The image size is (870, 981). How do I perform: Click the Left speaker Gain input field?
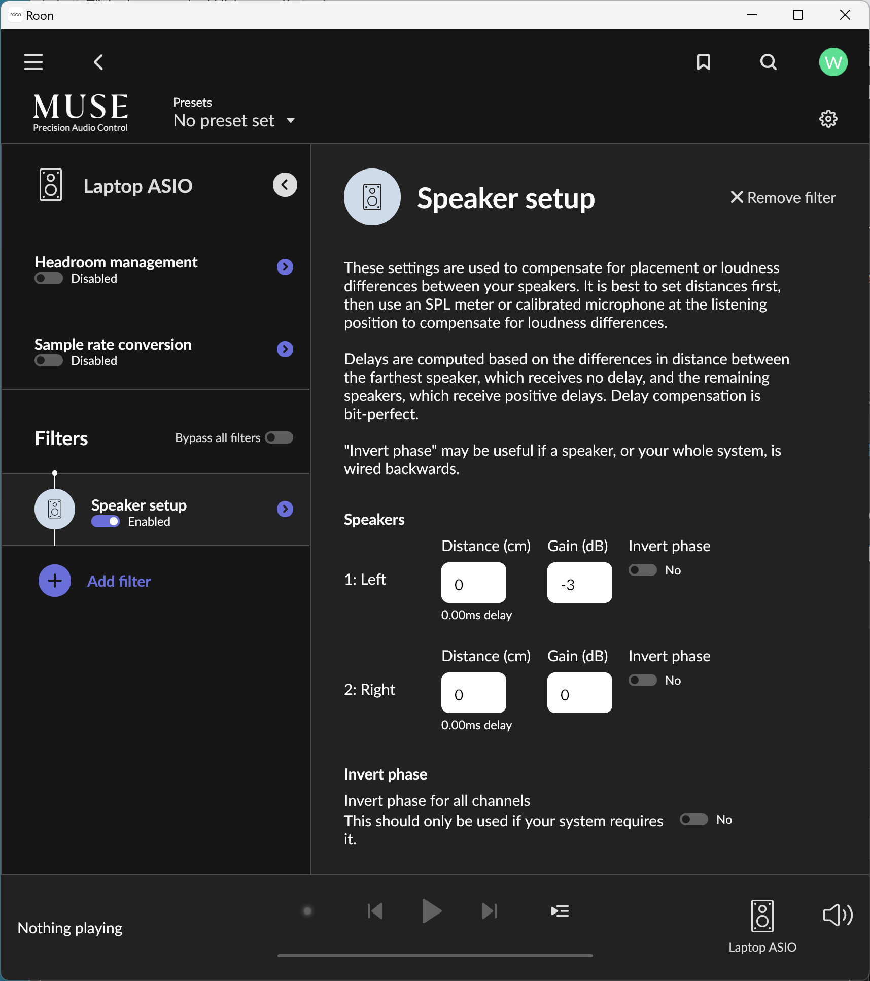[x=579, y=583]
